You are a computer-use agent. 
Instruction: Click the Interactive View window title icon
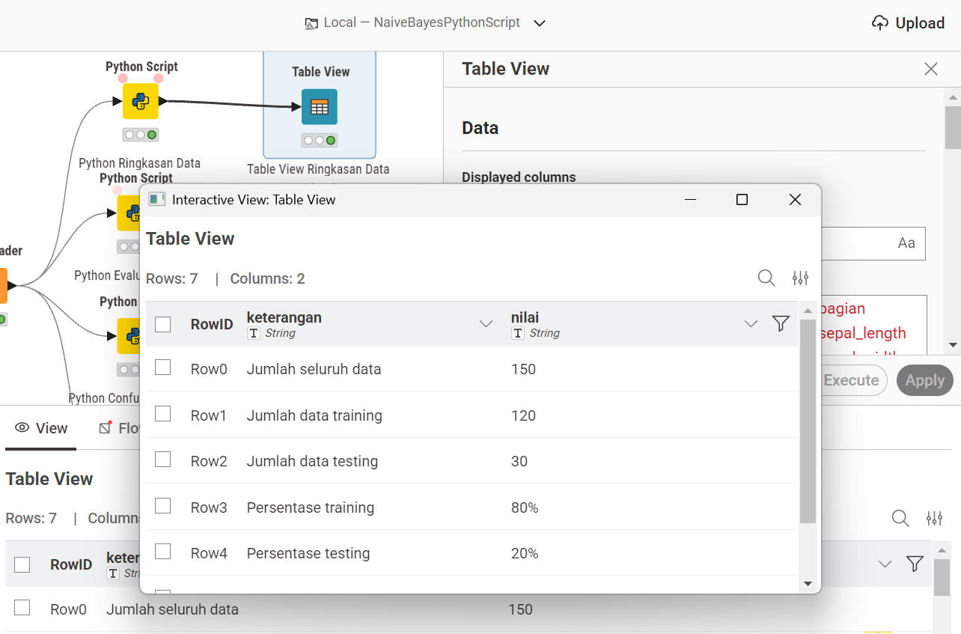[x=156, y=199]
